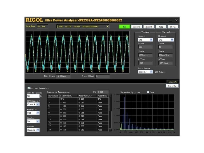Open the Export button
The image size is (204, 153).
pyautogui.click(x=136, y=27)
